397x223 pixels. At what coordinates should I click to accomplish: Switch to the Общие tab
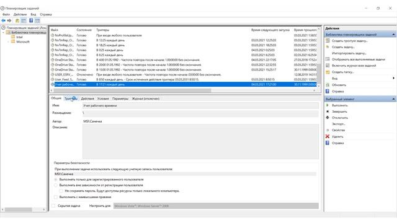pos(56,98)
